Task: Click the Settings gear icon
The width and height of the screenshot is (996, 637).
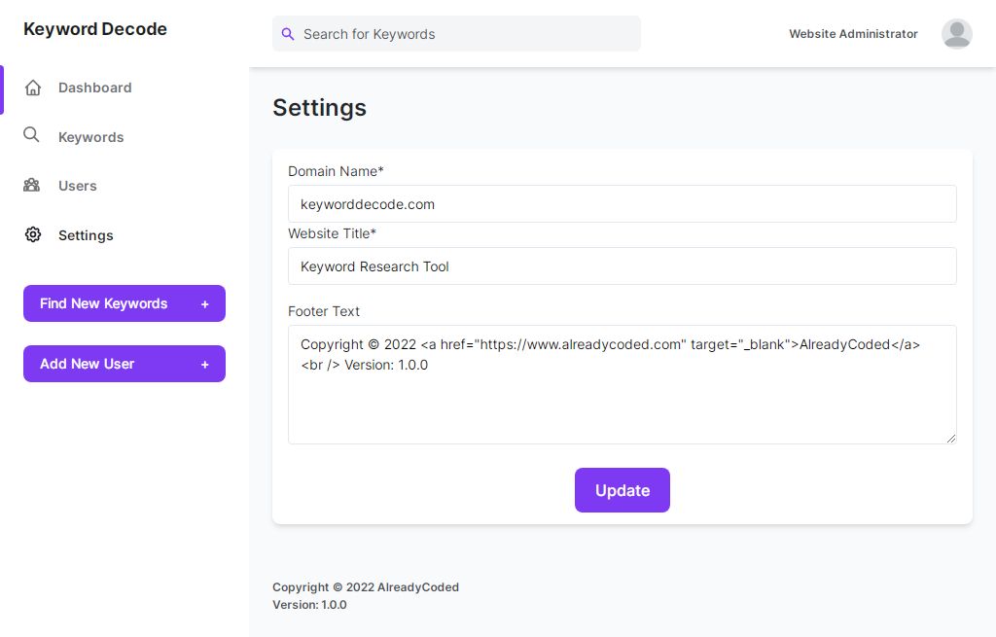Action: tap(33, 234)
